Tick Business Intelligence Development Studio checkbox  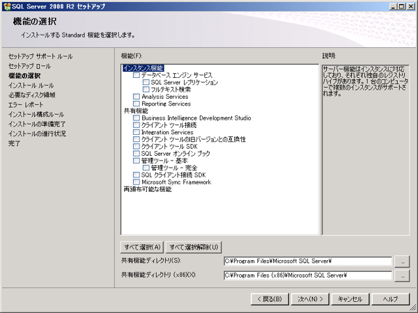point(137,118)
